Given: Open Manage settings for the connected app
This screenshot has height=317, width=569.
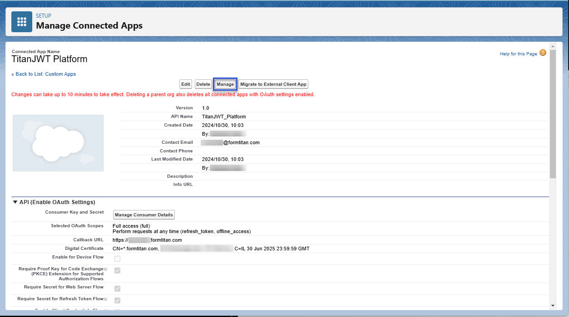Looking at the screenshot, I should (225, 84).
